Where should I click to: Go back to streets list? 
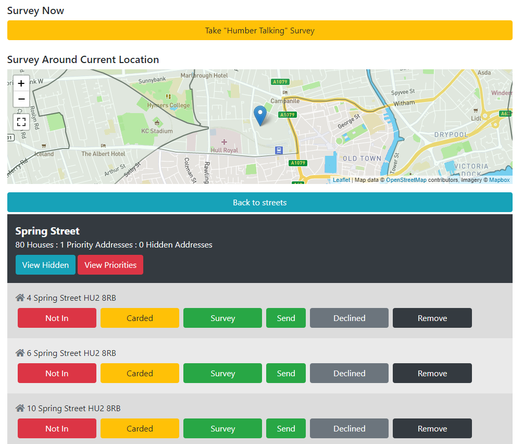tap(259, 202)
